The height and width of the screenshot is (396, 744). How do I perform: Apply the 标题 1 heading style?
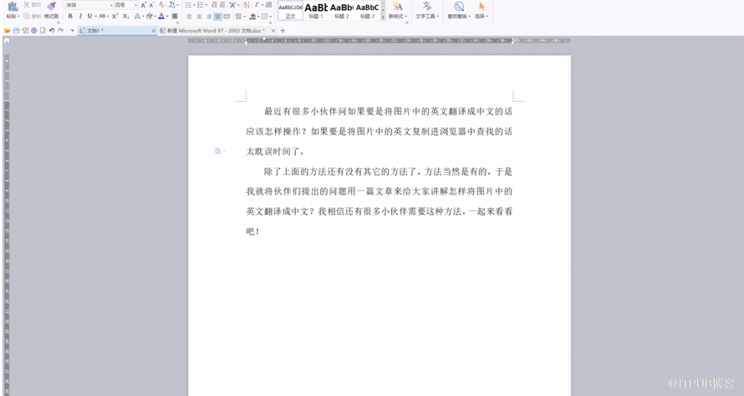click(316, 10)
